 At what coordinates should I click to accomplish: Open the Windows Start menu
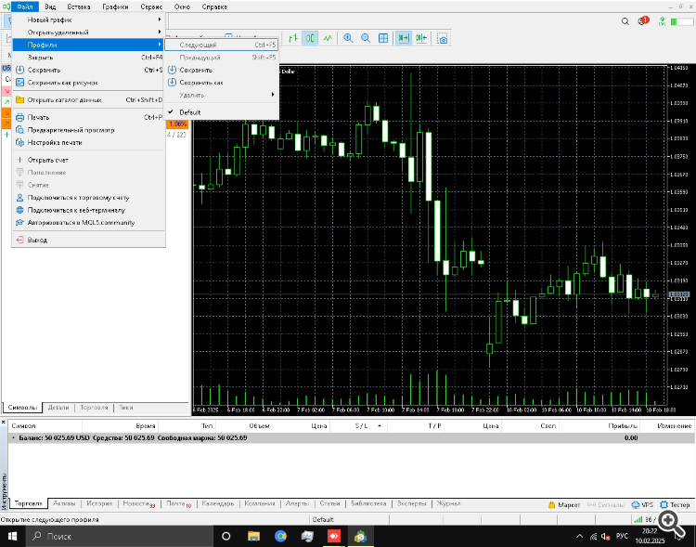(x=12, y=536)
